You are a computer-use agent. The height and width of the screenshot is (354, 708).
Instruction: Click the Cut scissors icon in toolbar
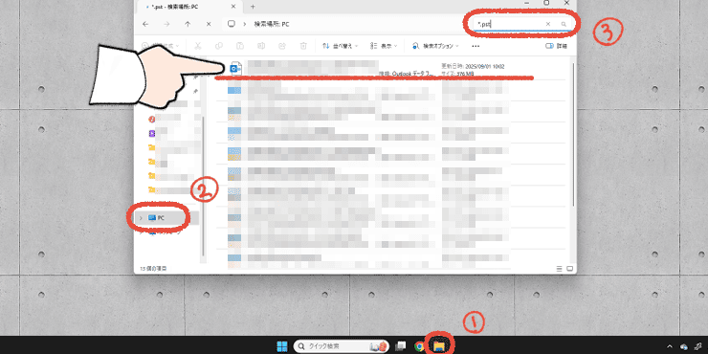coord(198,46)
